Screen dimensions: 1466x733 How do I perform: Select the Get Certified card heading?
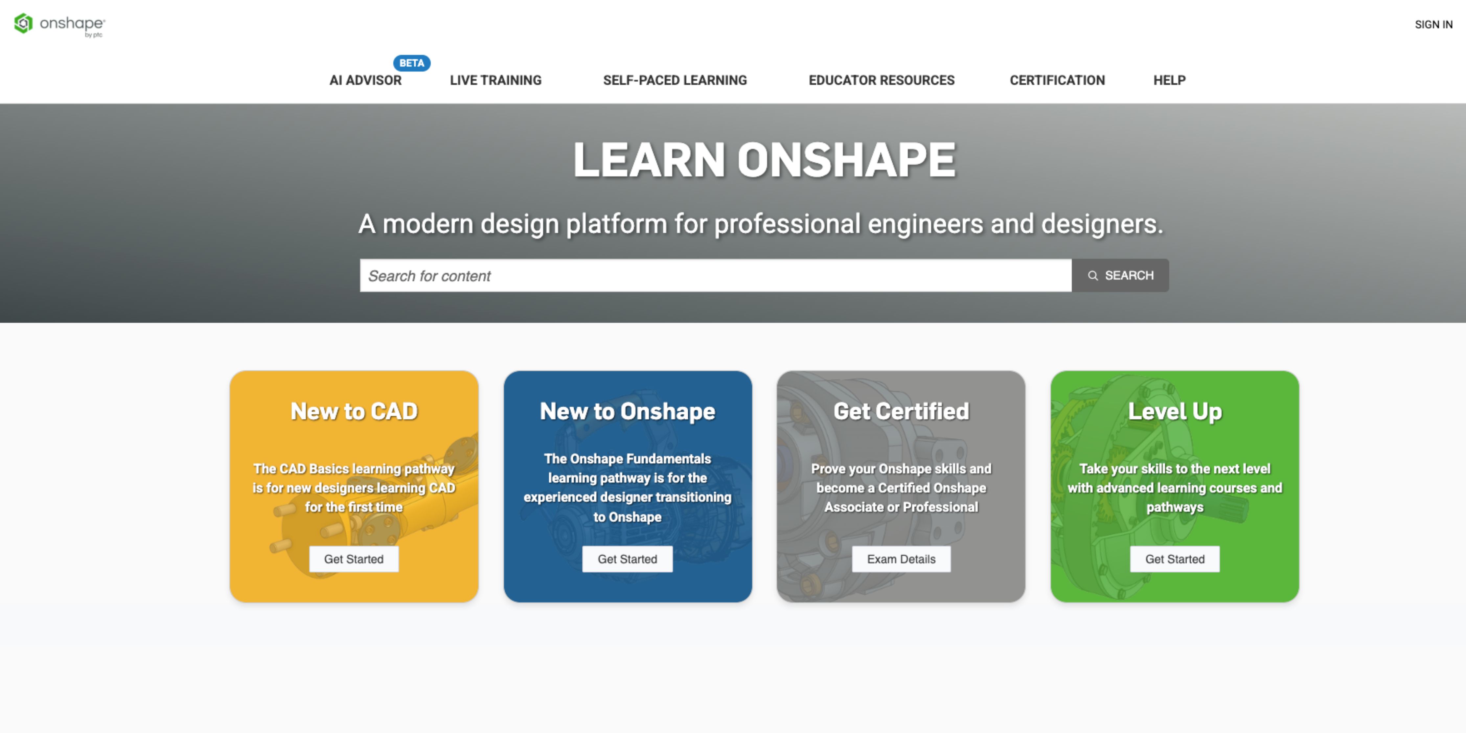(x=901, y=411)
